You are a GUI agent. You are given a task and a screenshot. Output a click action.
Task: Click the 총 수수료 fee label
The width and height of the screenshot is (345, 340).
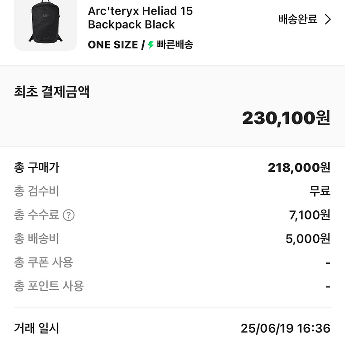pyautogui.click(x=37, y=215)
